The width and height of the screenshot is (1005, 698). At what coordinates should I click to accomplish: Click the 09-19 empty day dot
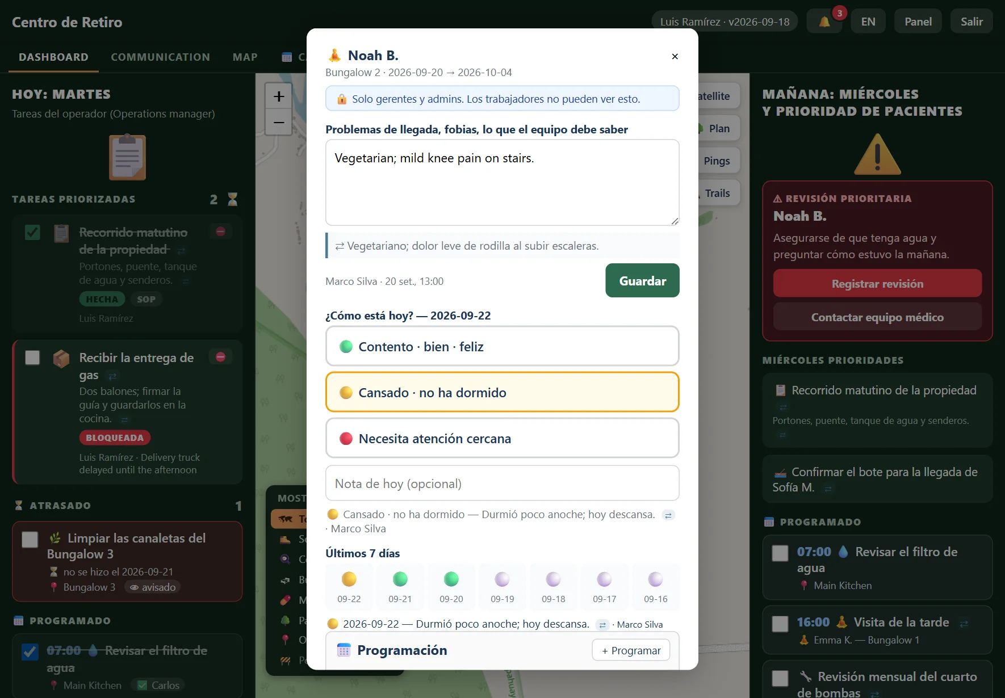click(x=502, y=579)
